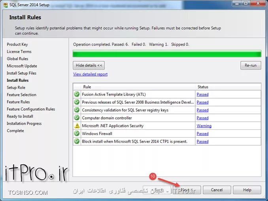Click the green completed progress bar

(167, 53)
